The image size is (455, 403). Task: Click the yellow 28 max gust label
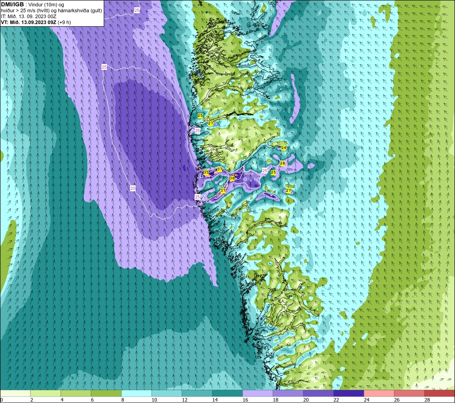click(x=283, y=164)
